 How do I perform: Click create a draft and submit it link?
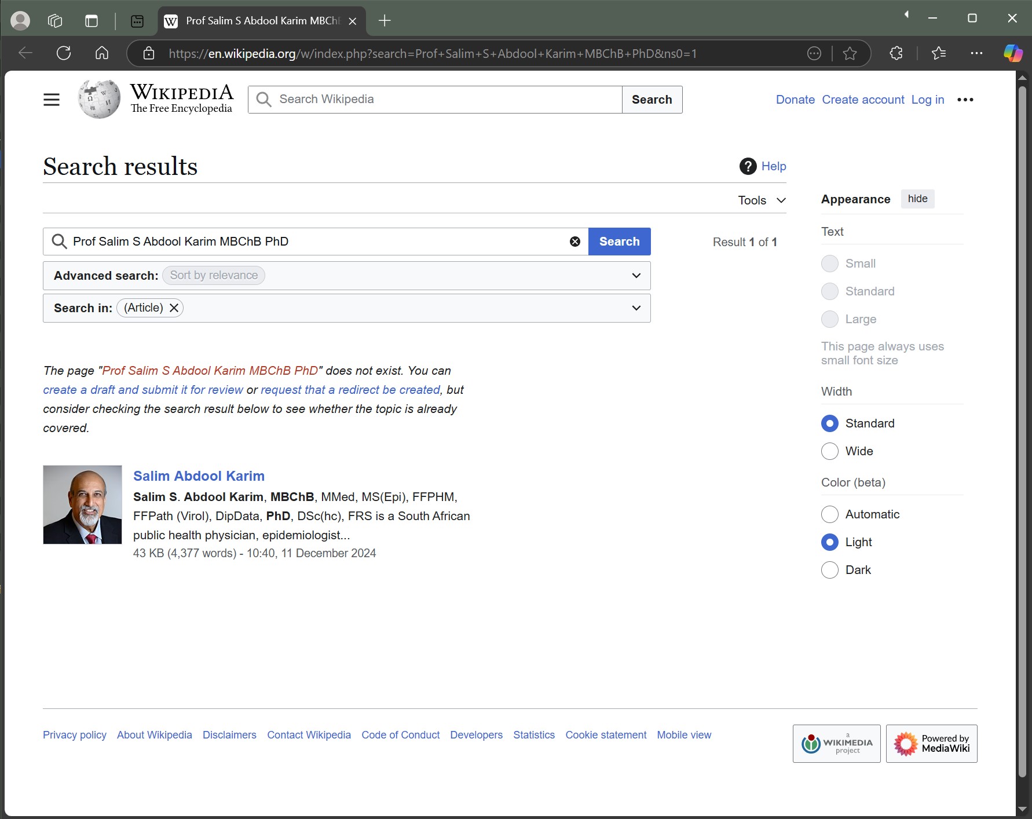click(x=143, y=390)
